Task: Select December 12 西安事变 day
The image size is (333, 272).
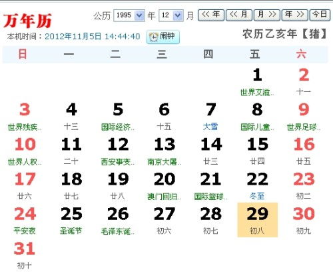Action: [118, 151]
